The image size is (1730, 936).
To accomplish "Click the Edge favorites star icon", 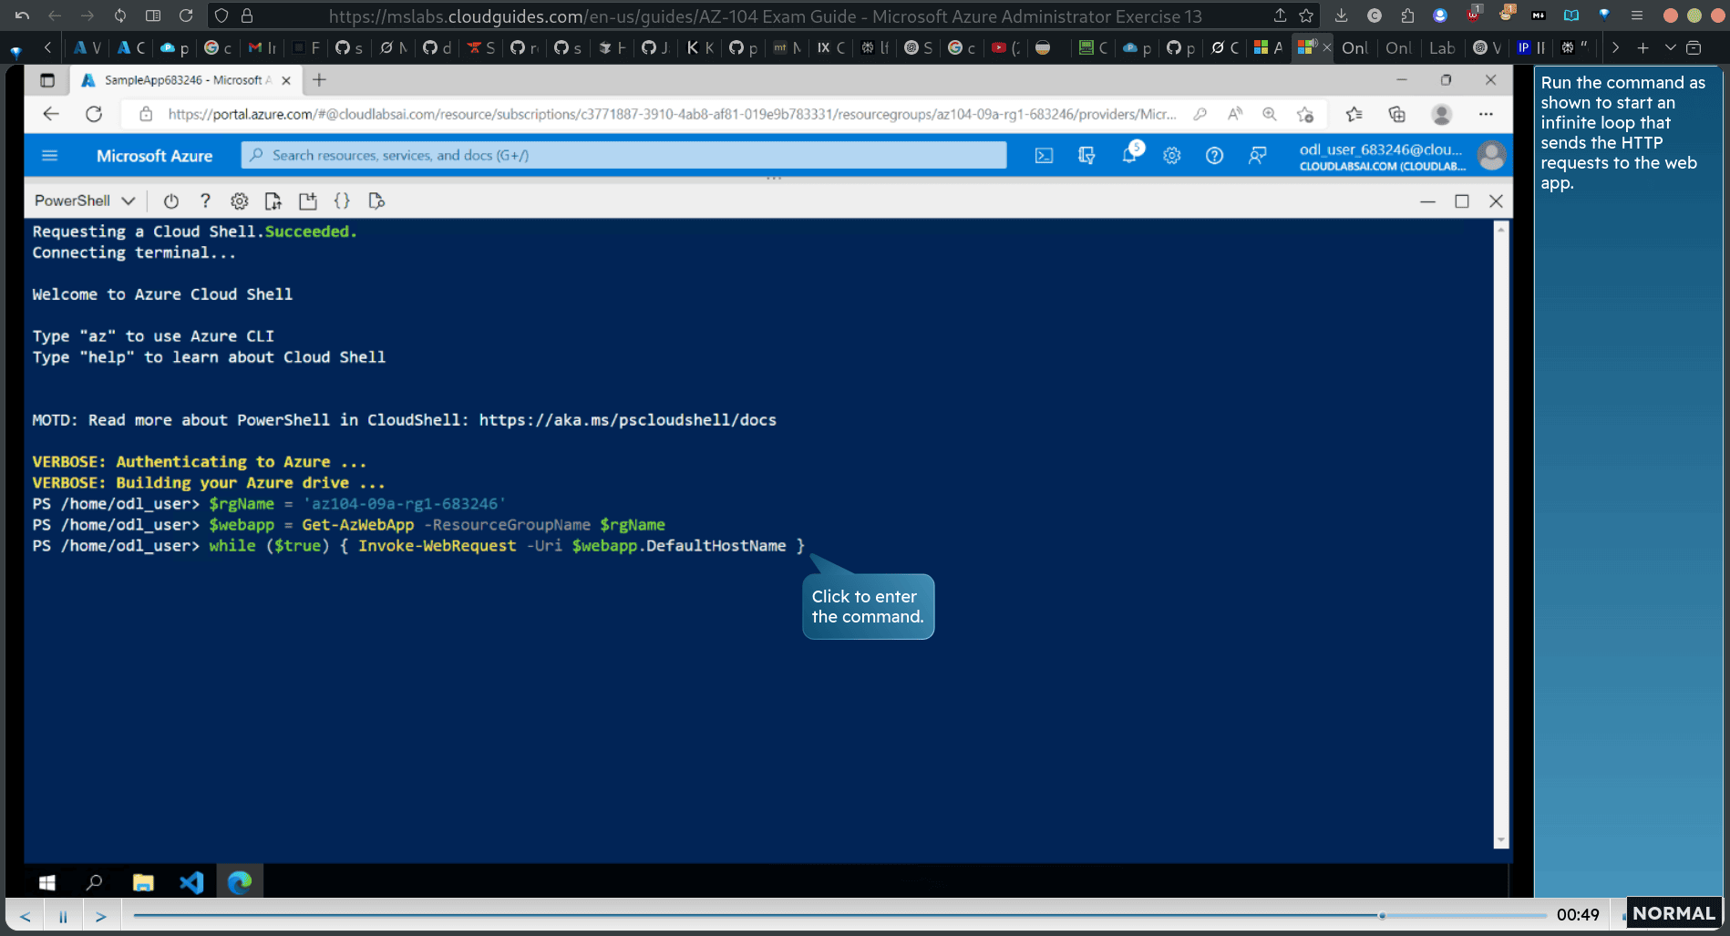I will click(1354, 114).
